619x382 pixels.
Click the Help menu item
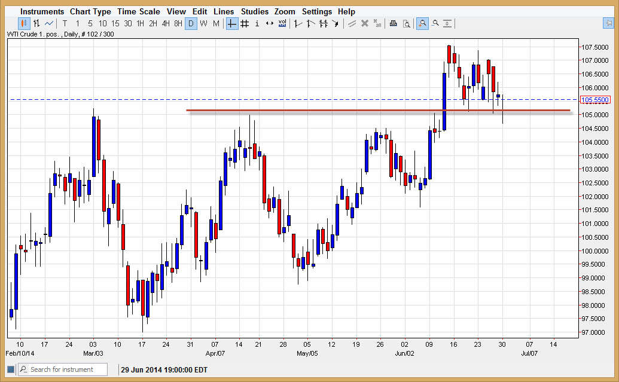(x=346, y=11)
